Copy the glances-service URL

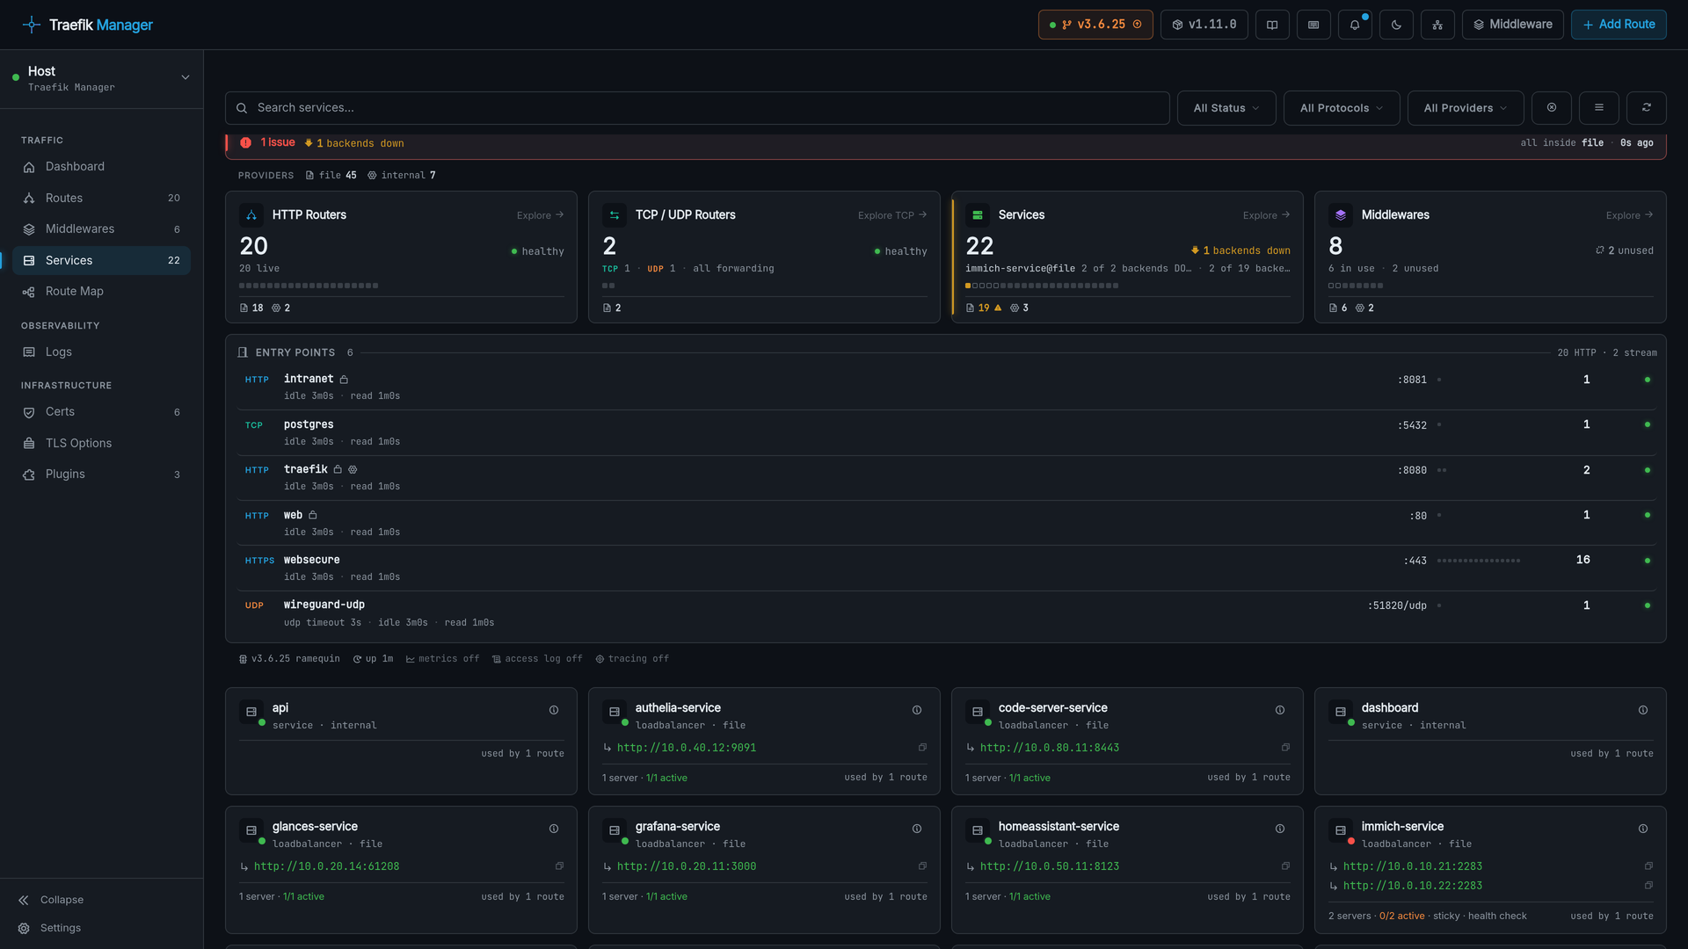[x=559, y=866]
